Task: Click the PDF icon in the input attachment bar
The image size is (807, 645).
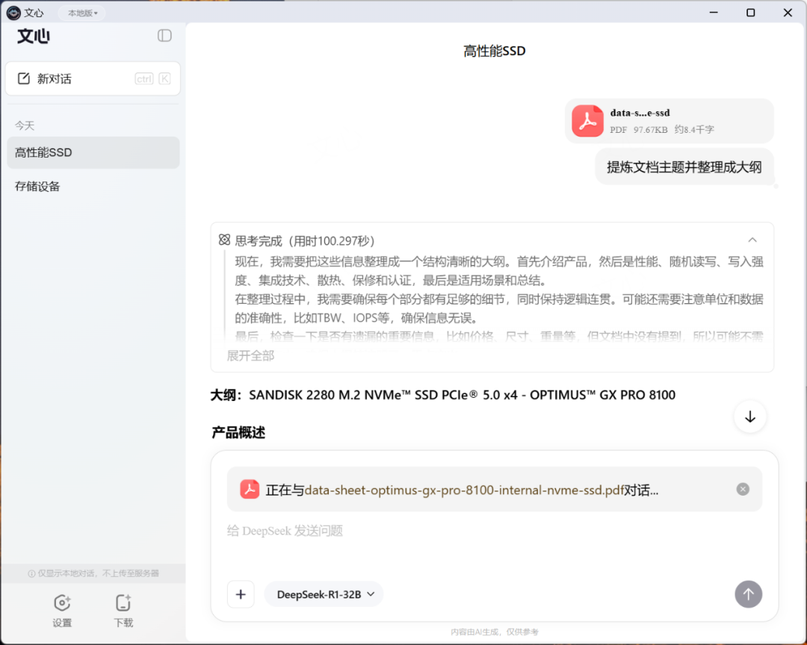Action: click(x=250, y=489)
